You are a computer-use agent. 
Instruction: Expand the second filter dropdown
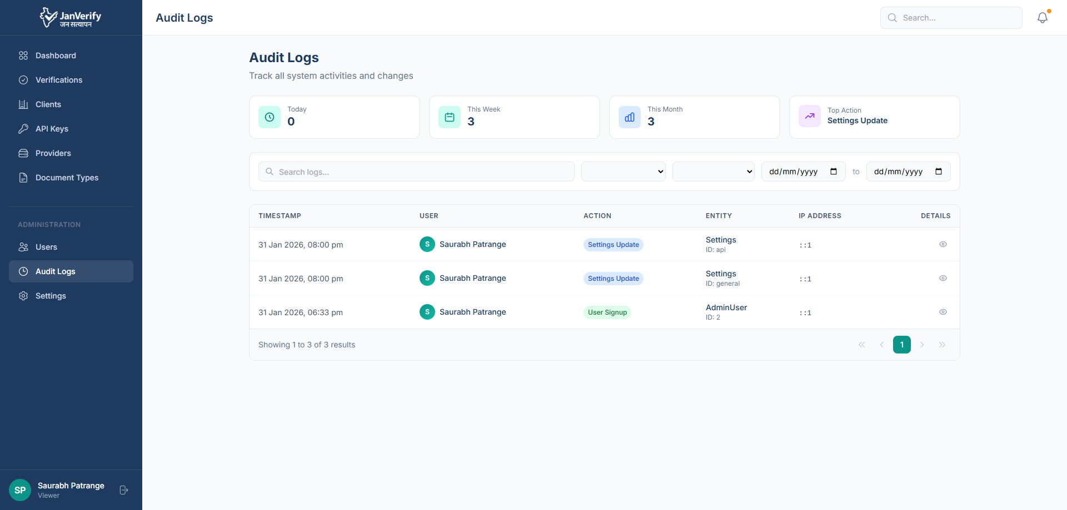tap(713, 171)
